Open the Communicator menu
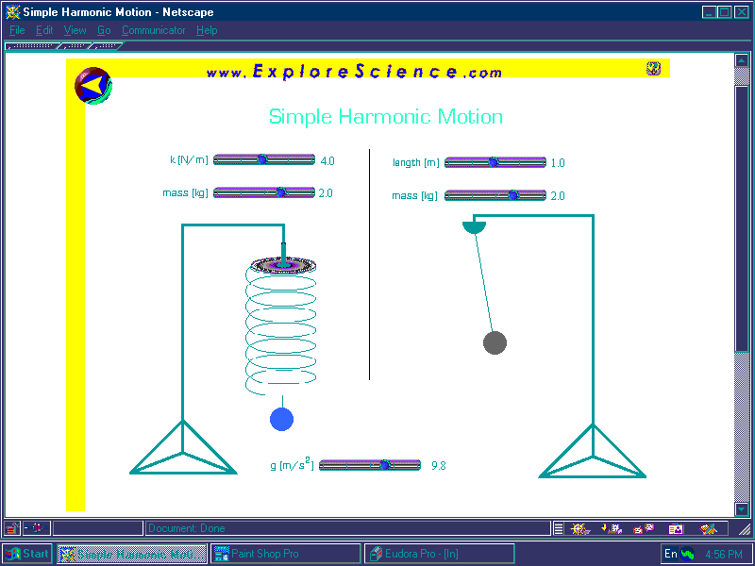Screen dimensions: 755x566 pos(154,30)
